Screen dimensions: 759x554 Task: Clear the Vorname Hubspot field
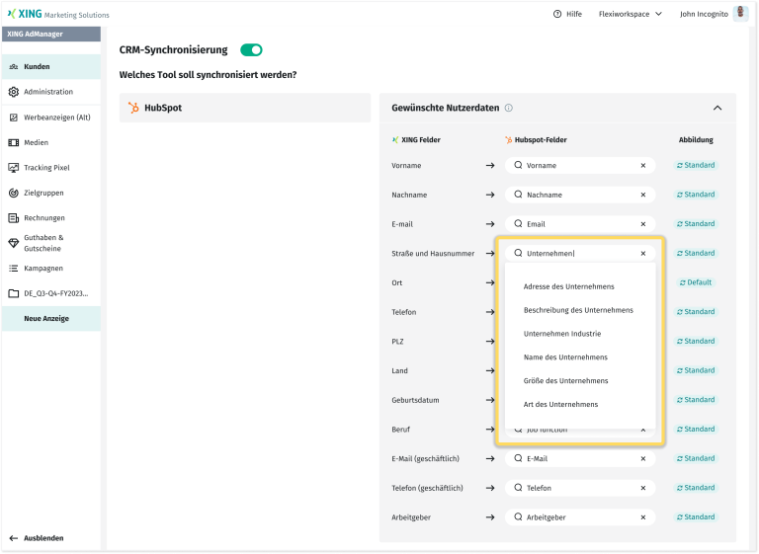(643, 166)
